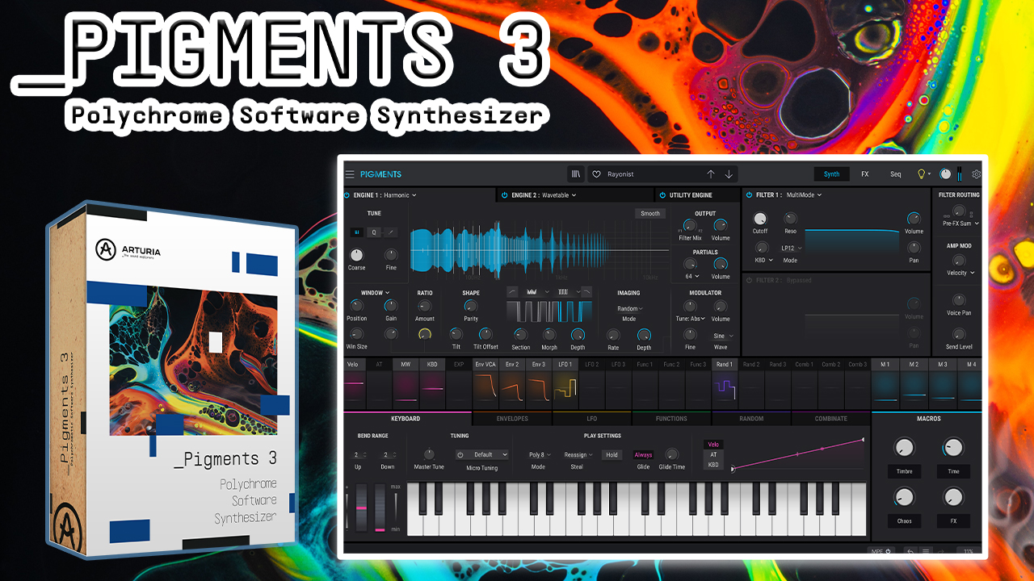Viewport: 1034px width, 581px height.
Task: Open the Poly 8 mode dropdown
Action: [540, 455]
